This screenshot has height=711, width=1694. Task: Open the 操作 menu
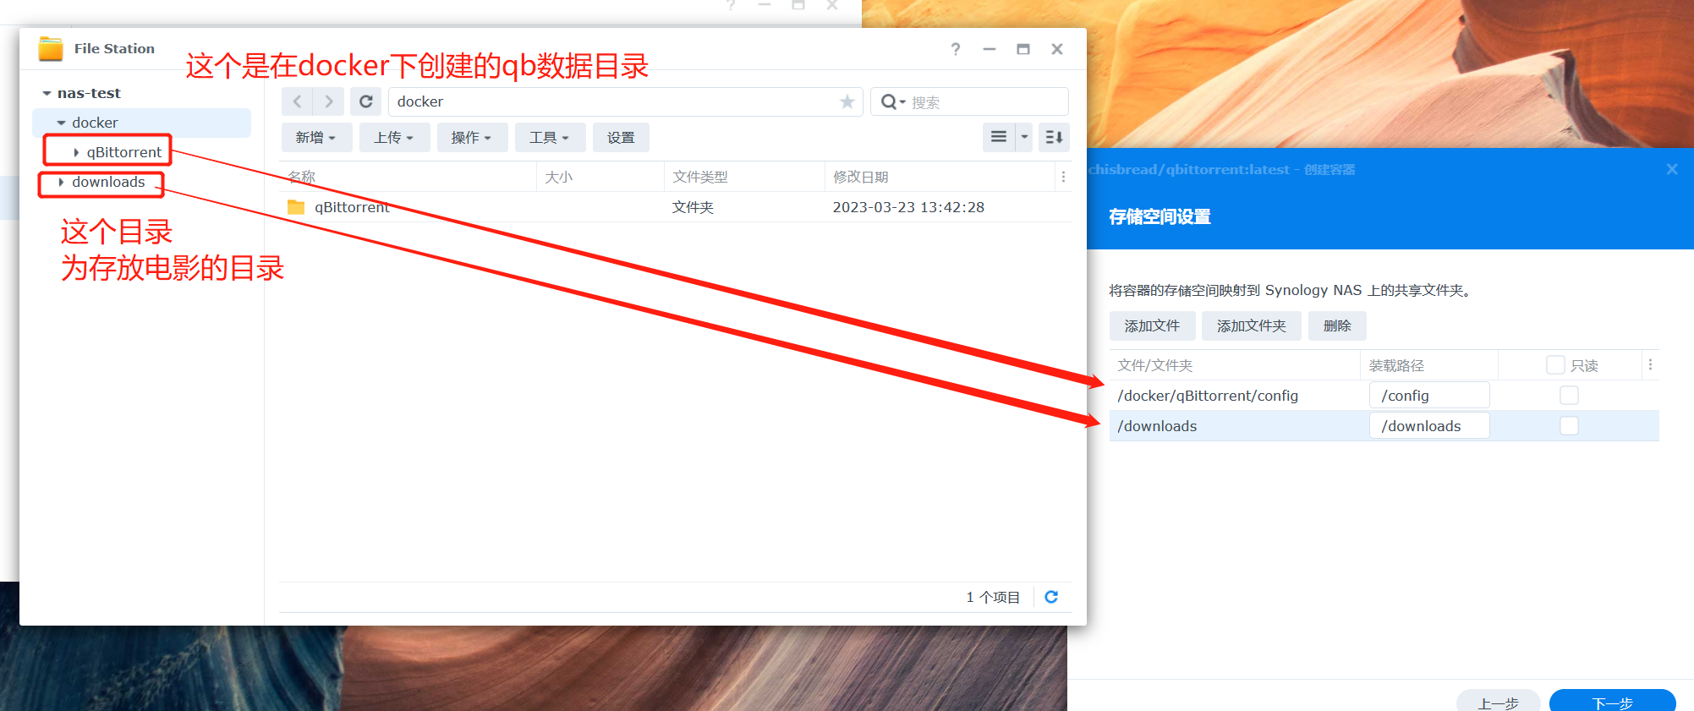472,137
